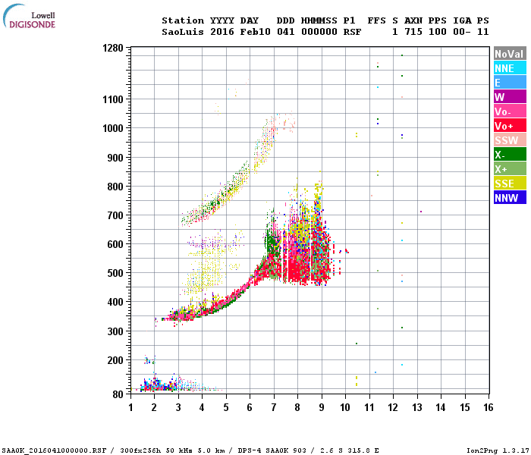The height and width of the screenshot is (455, 531).
Task: Click the time value 000000
Action: (319, 32)
